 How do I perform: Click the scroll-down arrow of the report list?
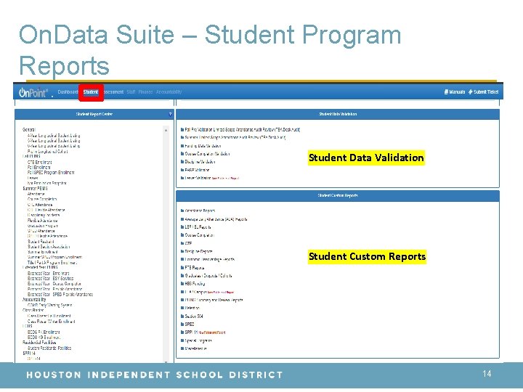(x=166, y=362)
